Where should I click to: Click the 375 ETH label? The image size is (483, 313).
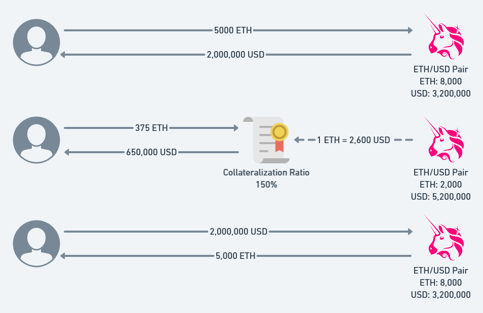coord(152,128)
